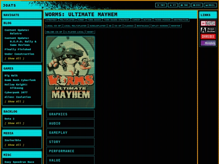219x164 pixels.
Task: Open the Dota 2 backlog entry
Action: pyautogui.click(x=9, y=119)
